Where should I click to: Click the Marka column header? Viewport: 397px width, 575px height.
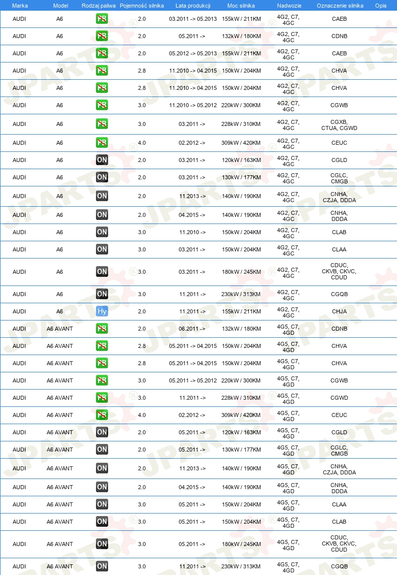pos(20,6)
